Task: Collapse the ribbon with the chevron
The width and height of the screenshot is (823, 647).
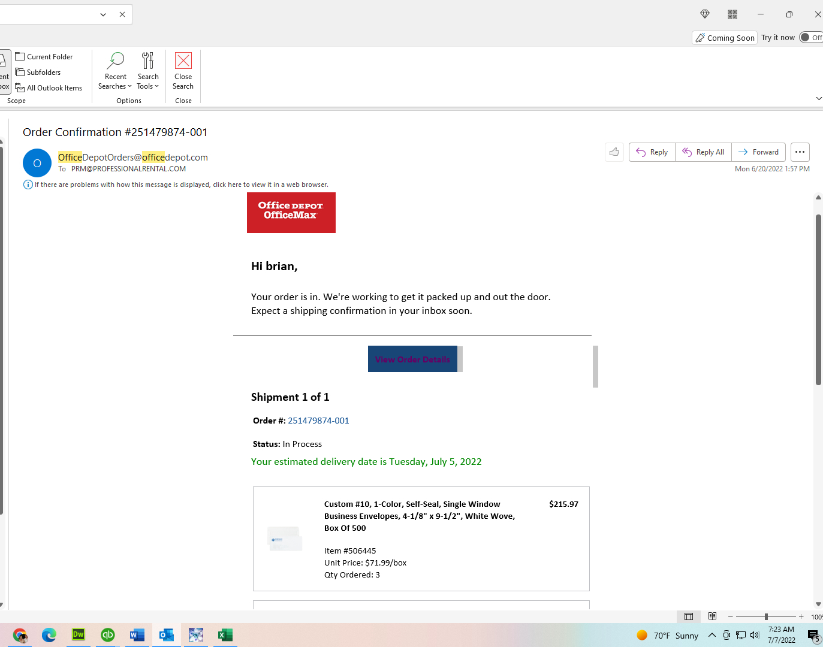Action: click(x=819, y=98)
